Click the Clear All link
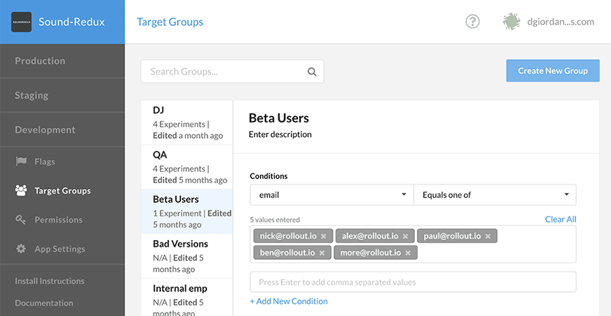 pos(560,219)
